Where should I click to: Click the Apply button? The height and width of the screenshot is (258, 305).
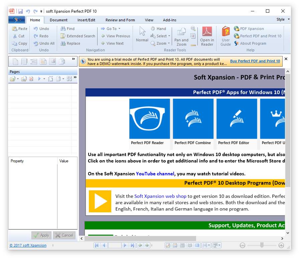tap(41, 235)
